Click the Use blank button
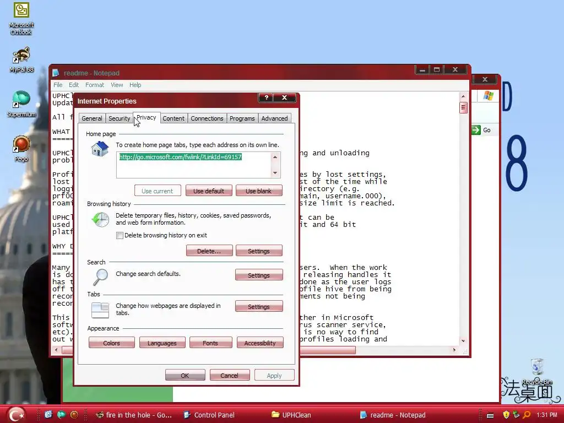This screenshot has height=423, width=564. coord(259,191)
